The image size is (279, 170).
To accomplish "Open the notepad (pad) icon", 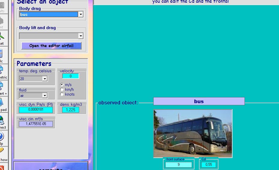I will click(x=2, y=103).
